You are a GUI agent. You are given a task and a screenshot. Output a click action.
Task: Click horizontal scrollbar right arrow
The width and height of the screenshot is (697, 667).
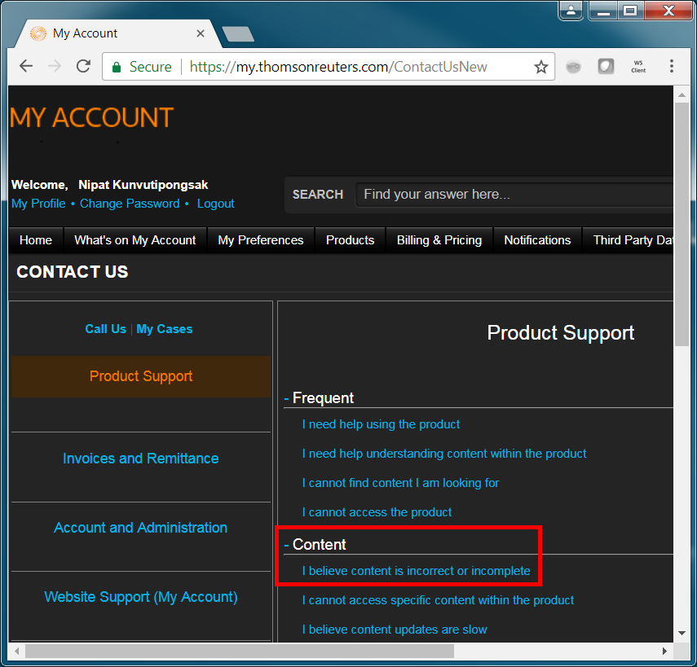pos(664,651)
